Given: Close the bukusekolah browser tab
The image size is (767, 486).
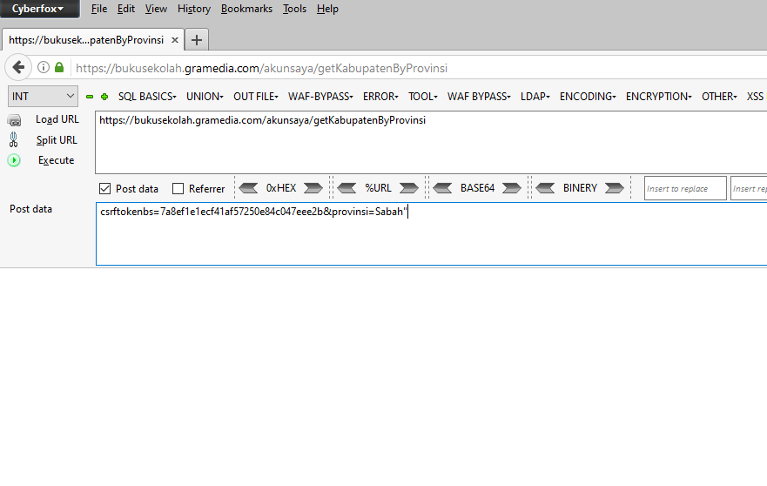Looking at the screenshot, I should 175,40.
